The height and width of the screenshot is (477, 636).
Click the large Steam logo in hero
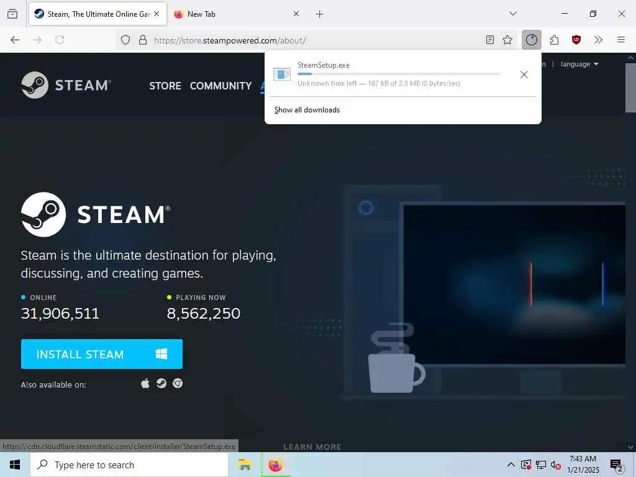[x=96, y=214]
